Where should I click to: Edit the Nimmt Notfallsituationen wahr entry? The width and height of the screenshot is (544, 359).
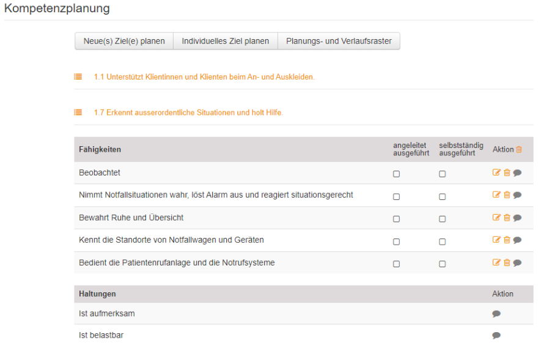[x=496, y=195]
